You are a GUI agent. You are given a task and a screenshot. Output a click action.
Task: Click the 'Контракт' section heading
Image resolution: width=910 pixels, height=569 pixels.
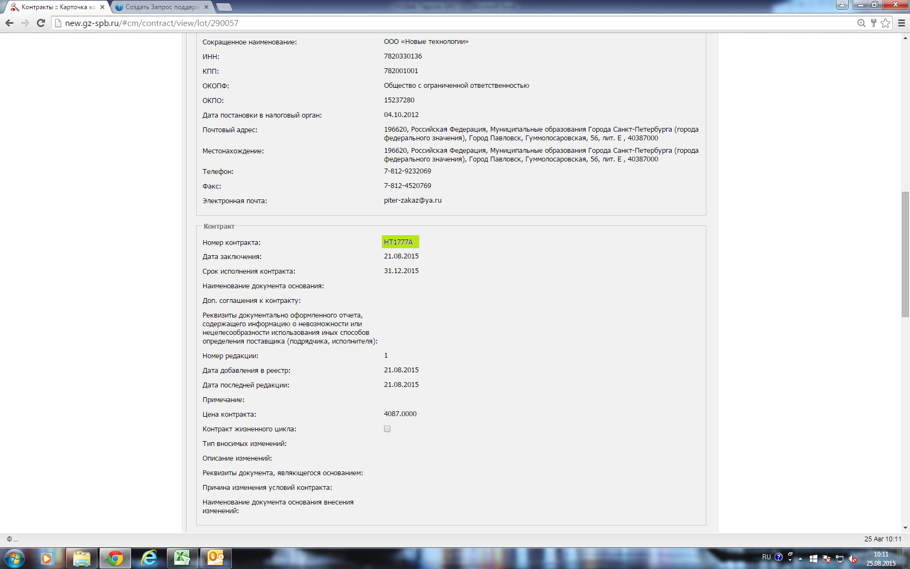tap(219, 227)
